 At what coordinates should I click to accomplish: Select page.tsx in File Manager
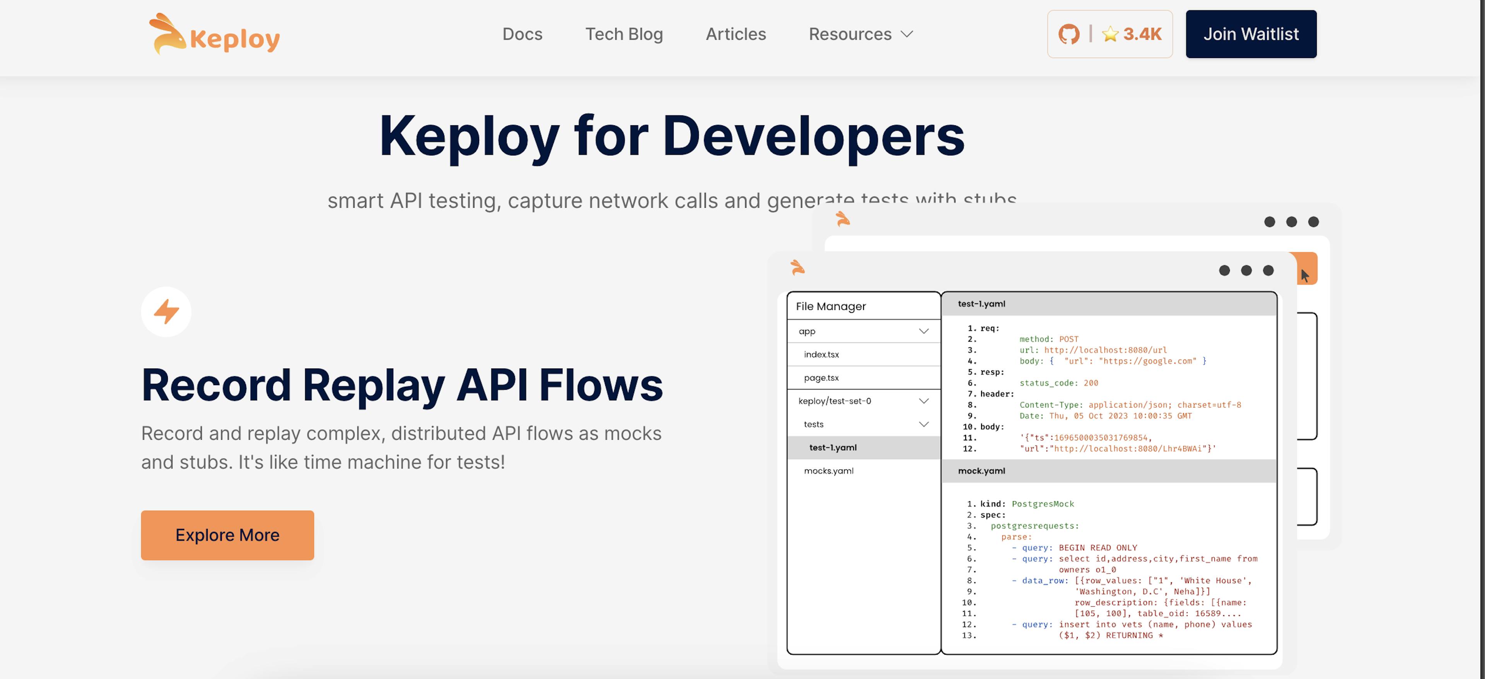[x=864, y=377]
